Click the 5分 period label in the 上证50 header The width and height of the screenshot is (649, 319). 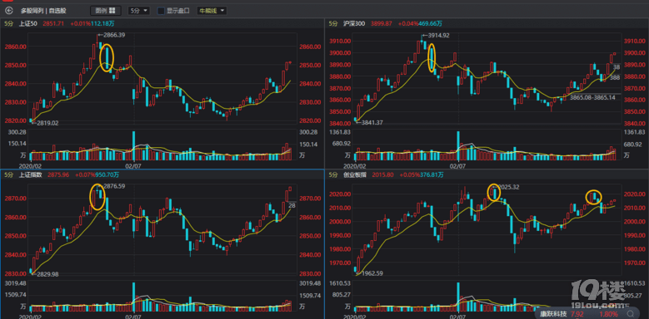8,24
